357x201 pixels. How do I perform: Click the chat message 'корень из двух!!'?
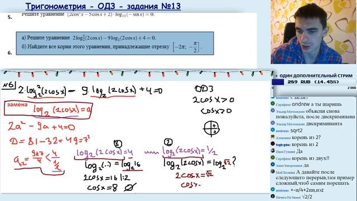pos(311,158)
